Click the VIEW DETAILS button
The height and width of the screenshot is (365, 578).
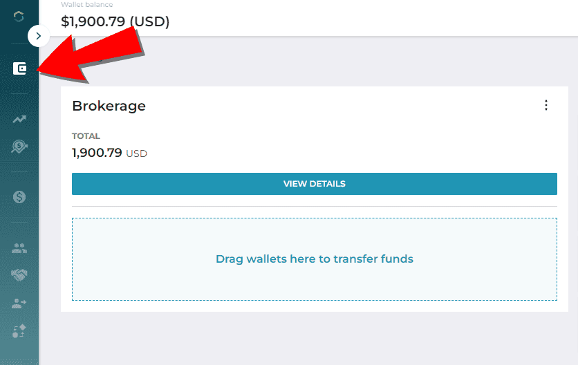tap(315, 184)
